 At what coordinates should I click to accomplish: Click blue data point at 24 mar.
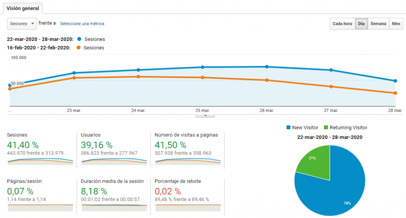[x=138, y=70]
